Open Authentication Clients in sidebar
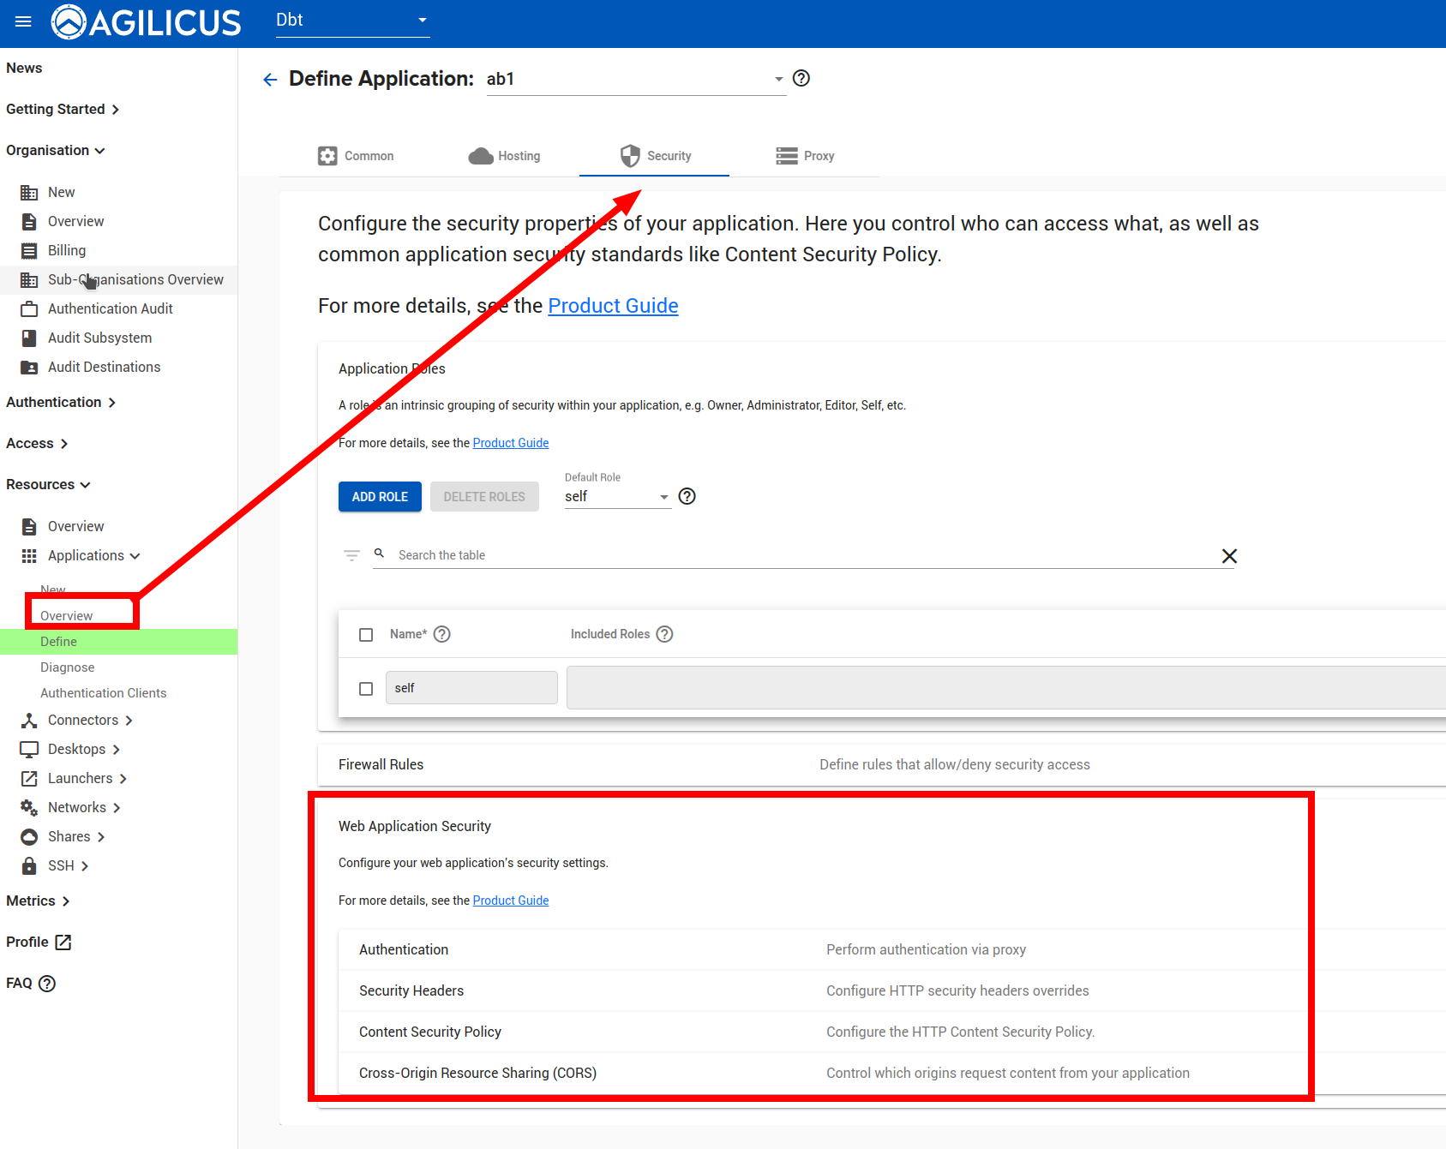 [x=104, y=693]
